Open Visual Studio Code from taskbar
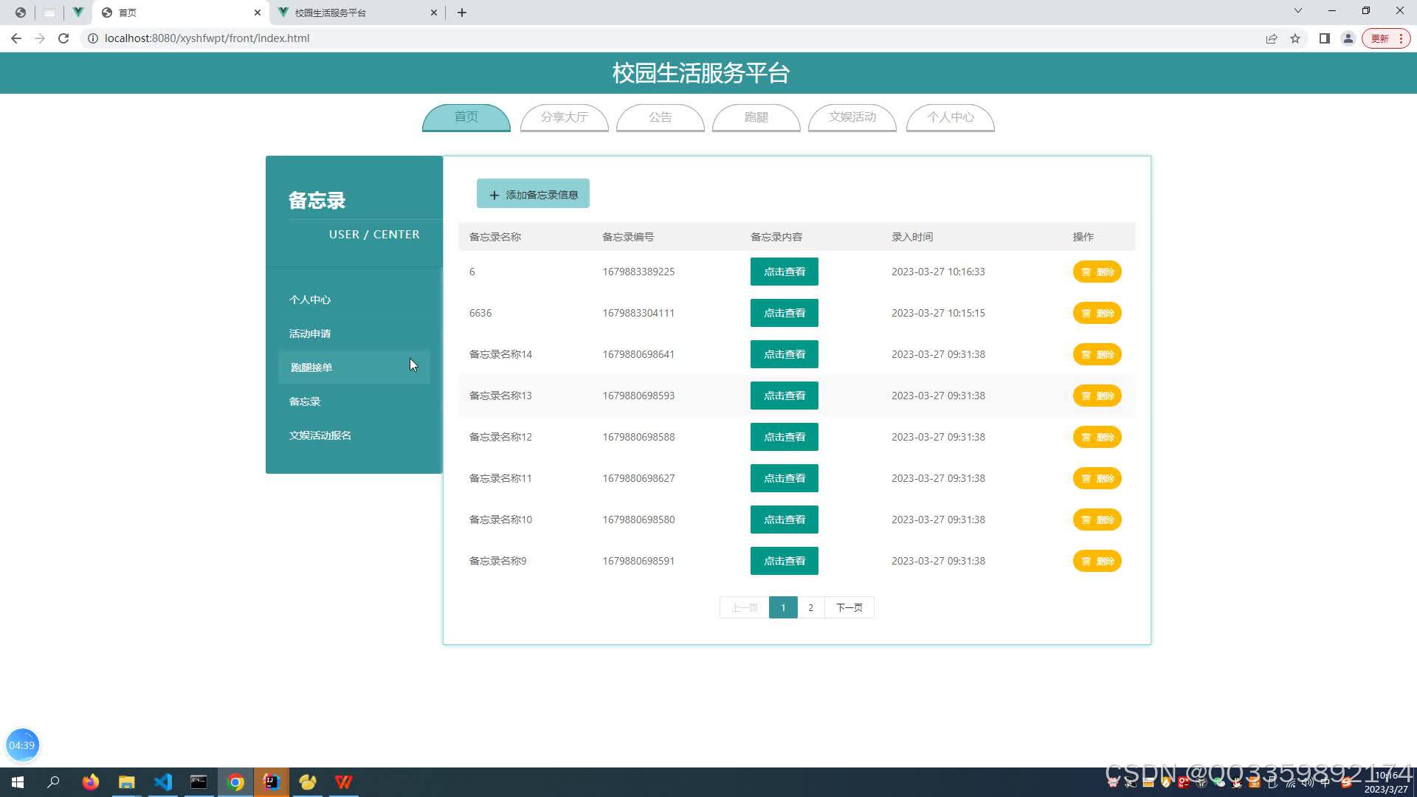This screenshot has width=1417, height=797. [163, 782]
